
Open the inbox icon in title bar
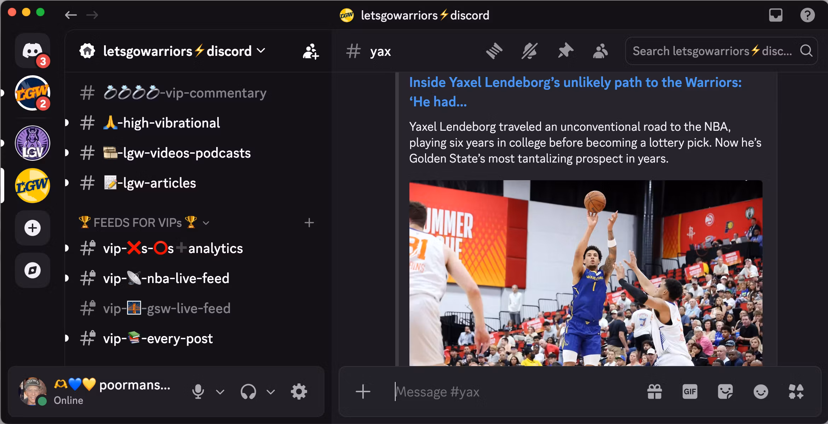pyautogui.click(x=776, y=15)
